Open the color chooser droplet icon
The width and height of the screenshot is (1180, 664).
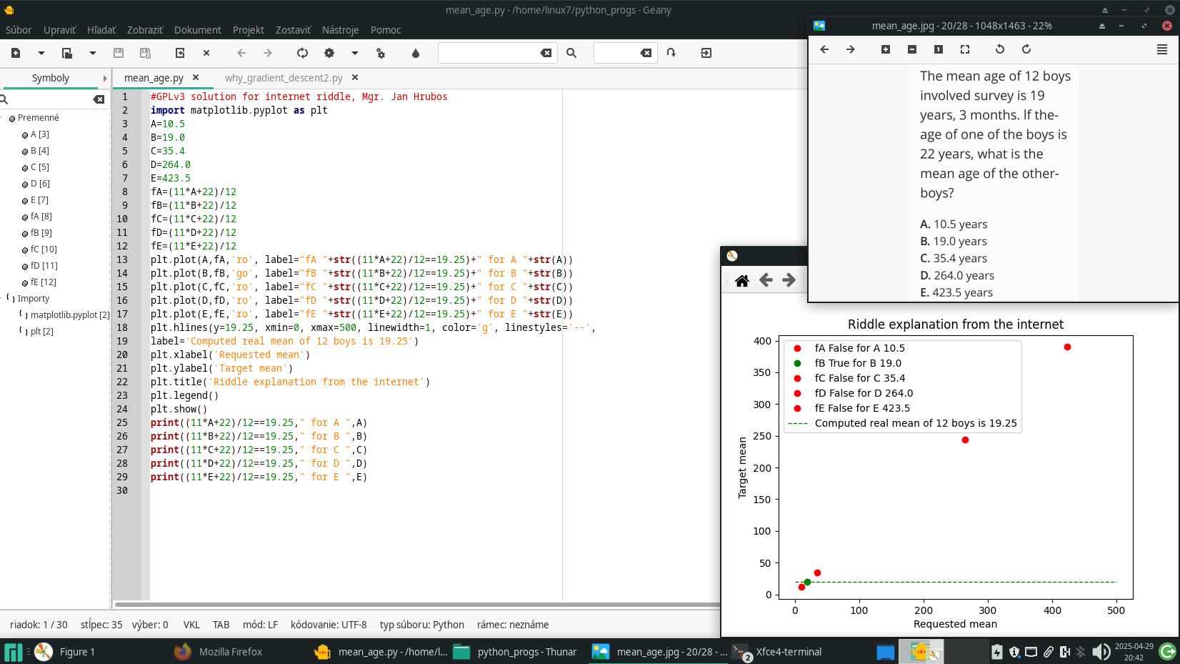click(x=416, y=53)
